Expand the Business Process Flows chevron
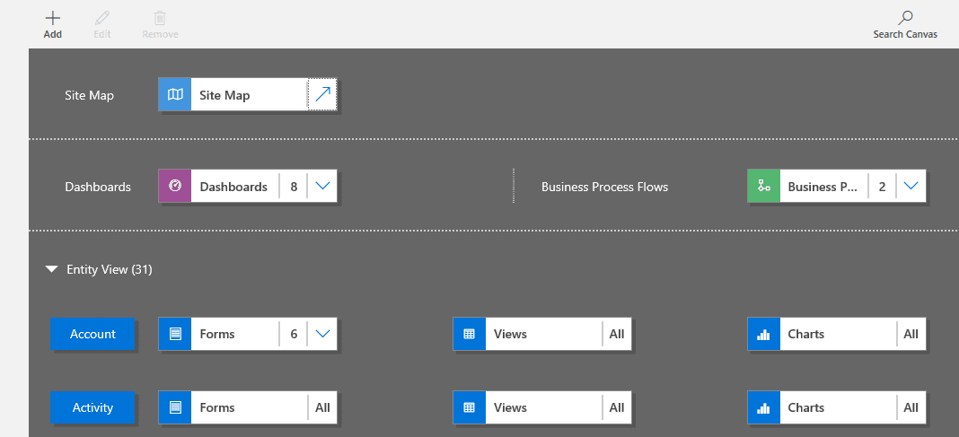Image resolution: width=959 pixels, height=437 pixels. (911, 187)
